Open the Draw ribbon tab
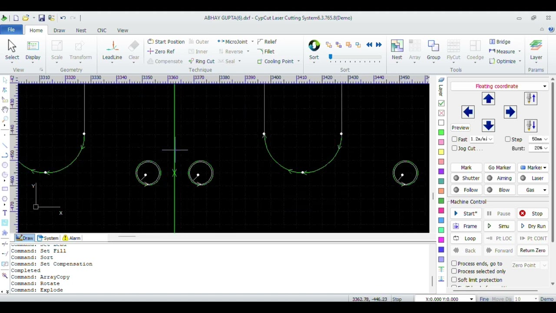This screenshot has width=556, height=313. pyautogui.click(x=59, y=30)
